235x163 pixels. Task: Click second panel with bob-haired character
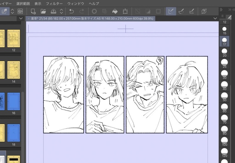point(105,95)
